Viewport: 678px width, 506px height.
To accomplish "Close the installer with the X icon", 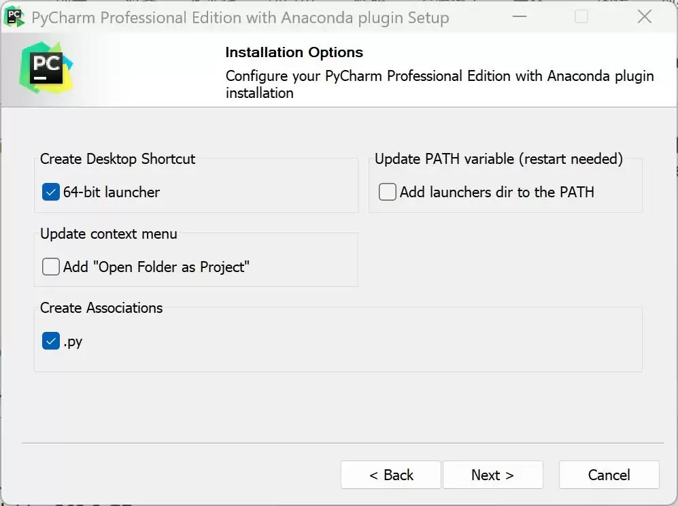I will coord(644,17).
